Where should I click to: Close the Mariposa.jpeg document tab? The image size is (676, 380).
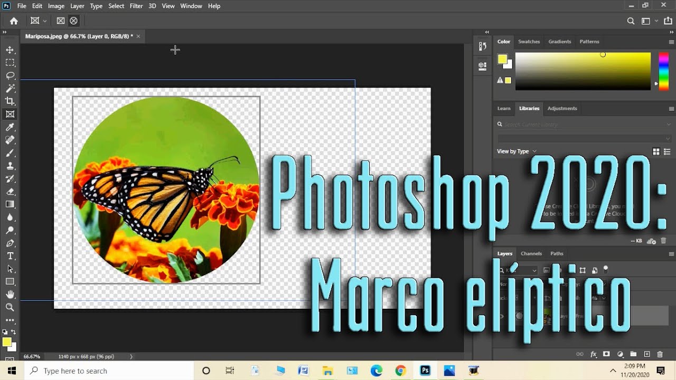[138, 36]
